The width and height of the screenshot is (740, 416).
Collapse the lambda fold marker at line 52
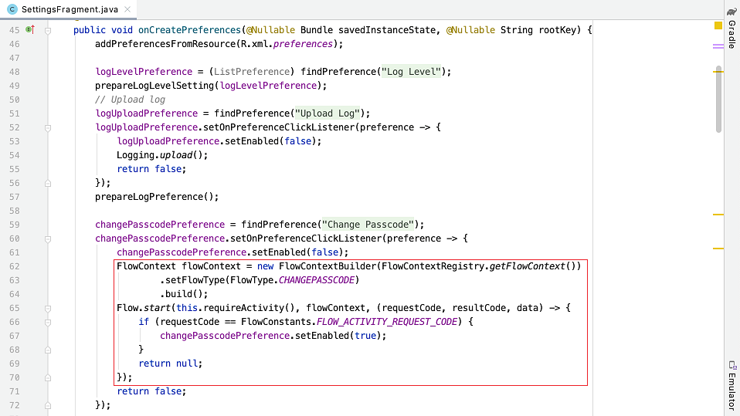click(48, 128)
